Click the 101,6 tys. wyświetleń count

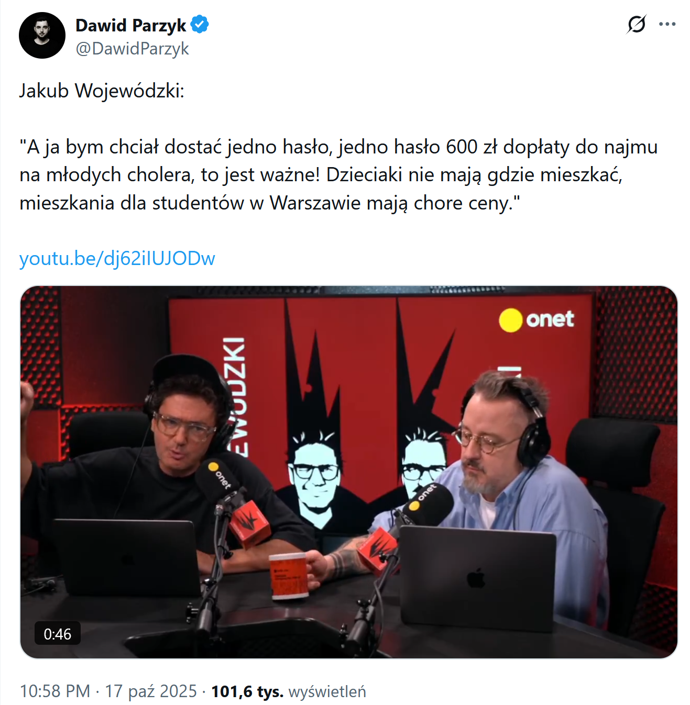pos(289,691)
